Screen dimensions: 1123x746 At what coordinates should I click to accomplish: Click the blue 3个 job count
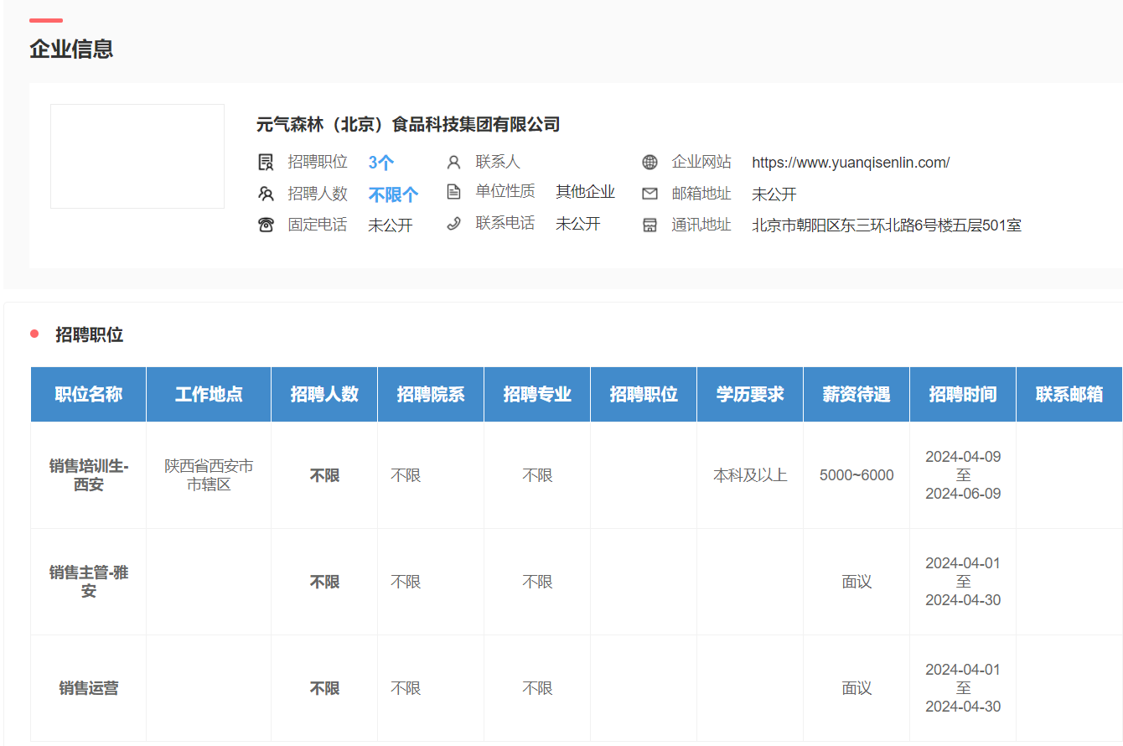(381, 163)
